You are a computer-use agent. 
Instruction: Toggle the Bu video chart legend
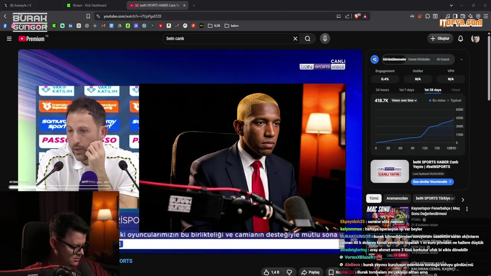point(437,100)
